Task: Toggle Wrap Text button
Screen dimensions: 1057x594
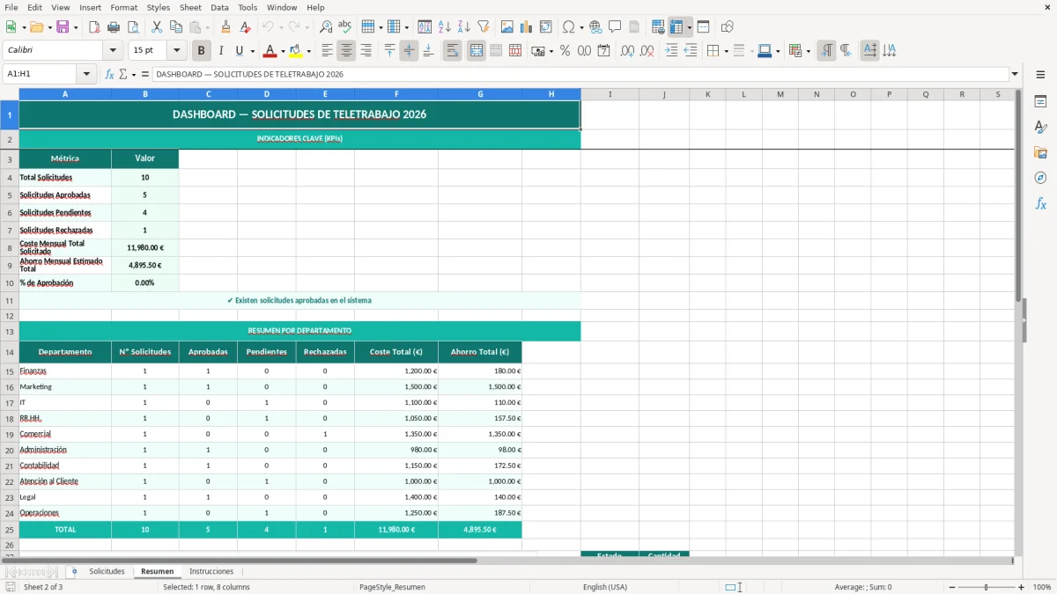Action: click(x=452, y=51)
